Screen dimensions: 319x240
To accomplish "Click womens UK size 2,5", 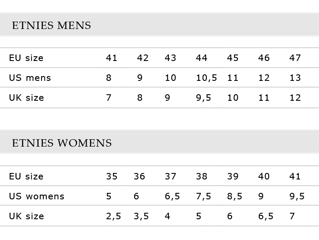I will pos(113,216).
